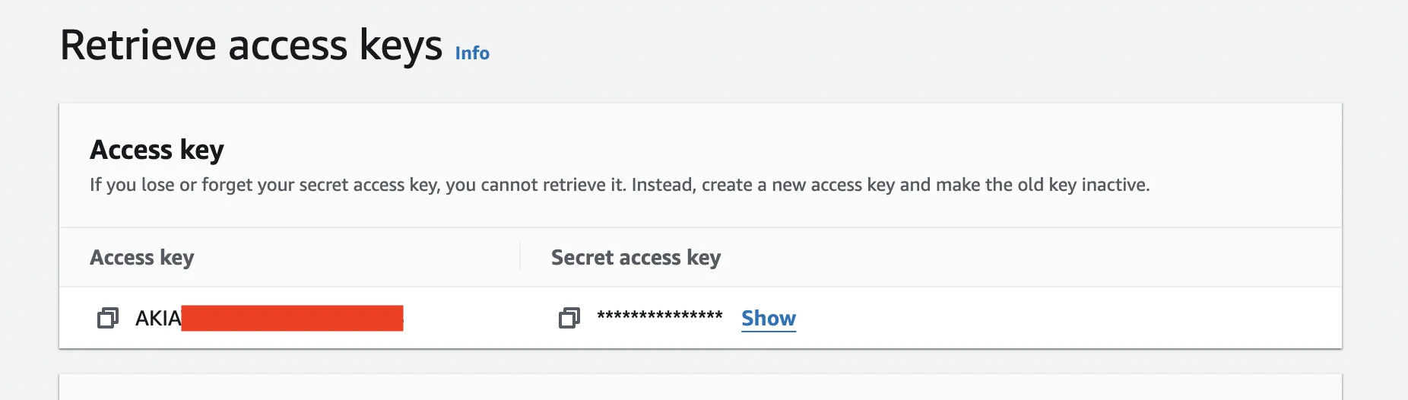
Task: Click empty row space right of Show link
Action: tap(1064, 318)
